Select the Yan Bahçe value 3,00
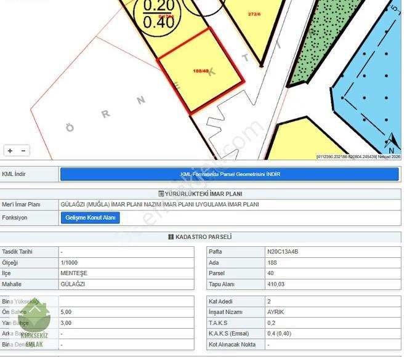 [66, 323]
